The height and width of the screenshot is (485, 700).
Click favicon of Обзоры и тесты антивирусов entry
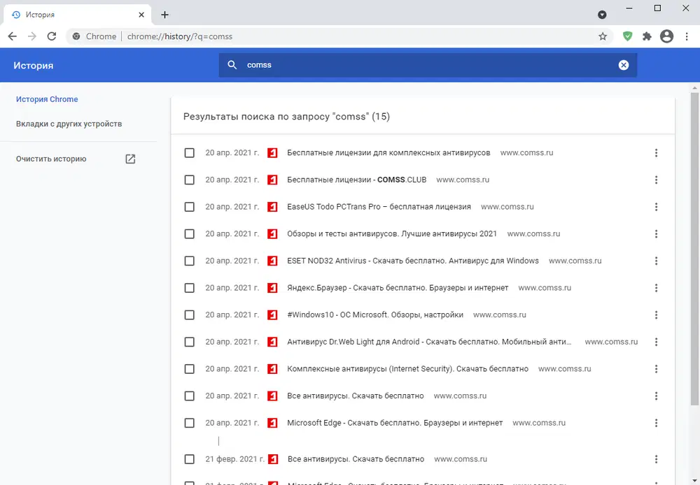(x=272, y=234)
